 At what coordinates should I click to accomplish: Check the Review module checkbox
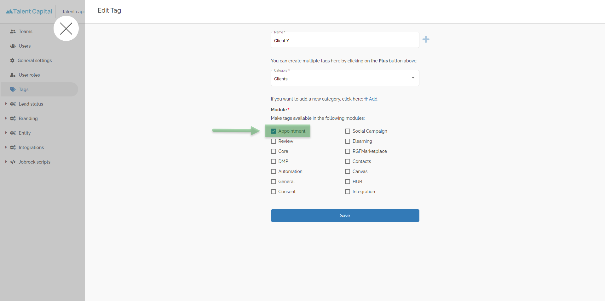pos(274,141)
